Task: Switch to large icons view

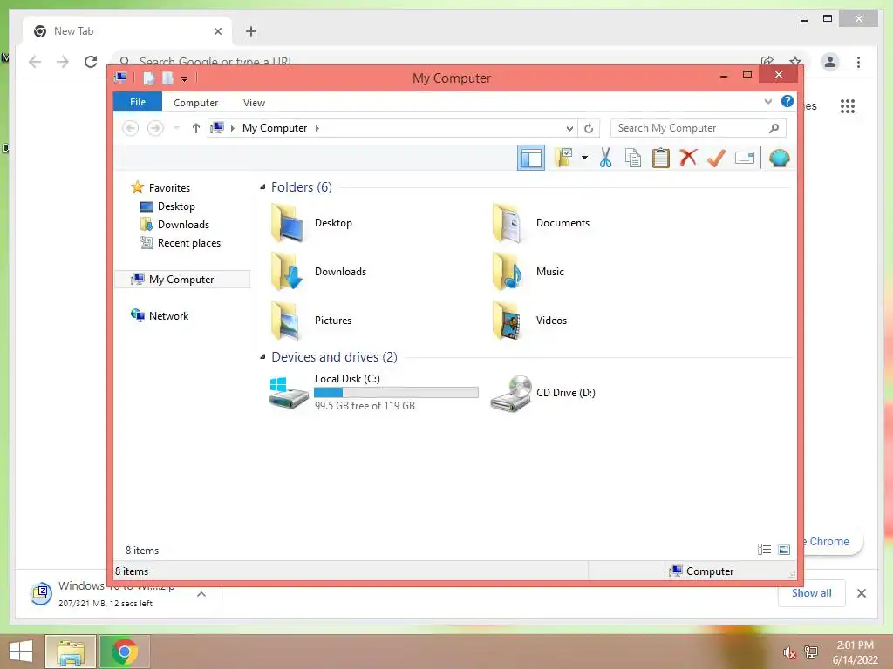Action: pos(784,549)
